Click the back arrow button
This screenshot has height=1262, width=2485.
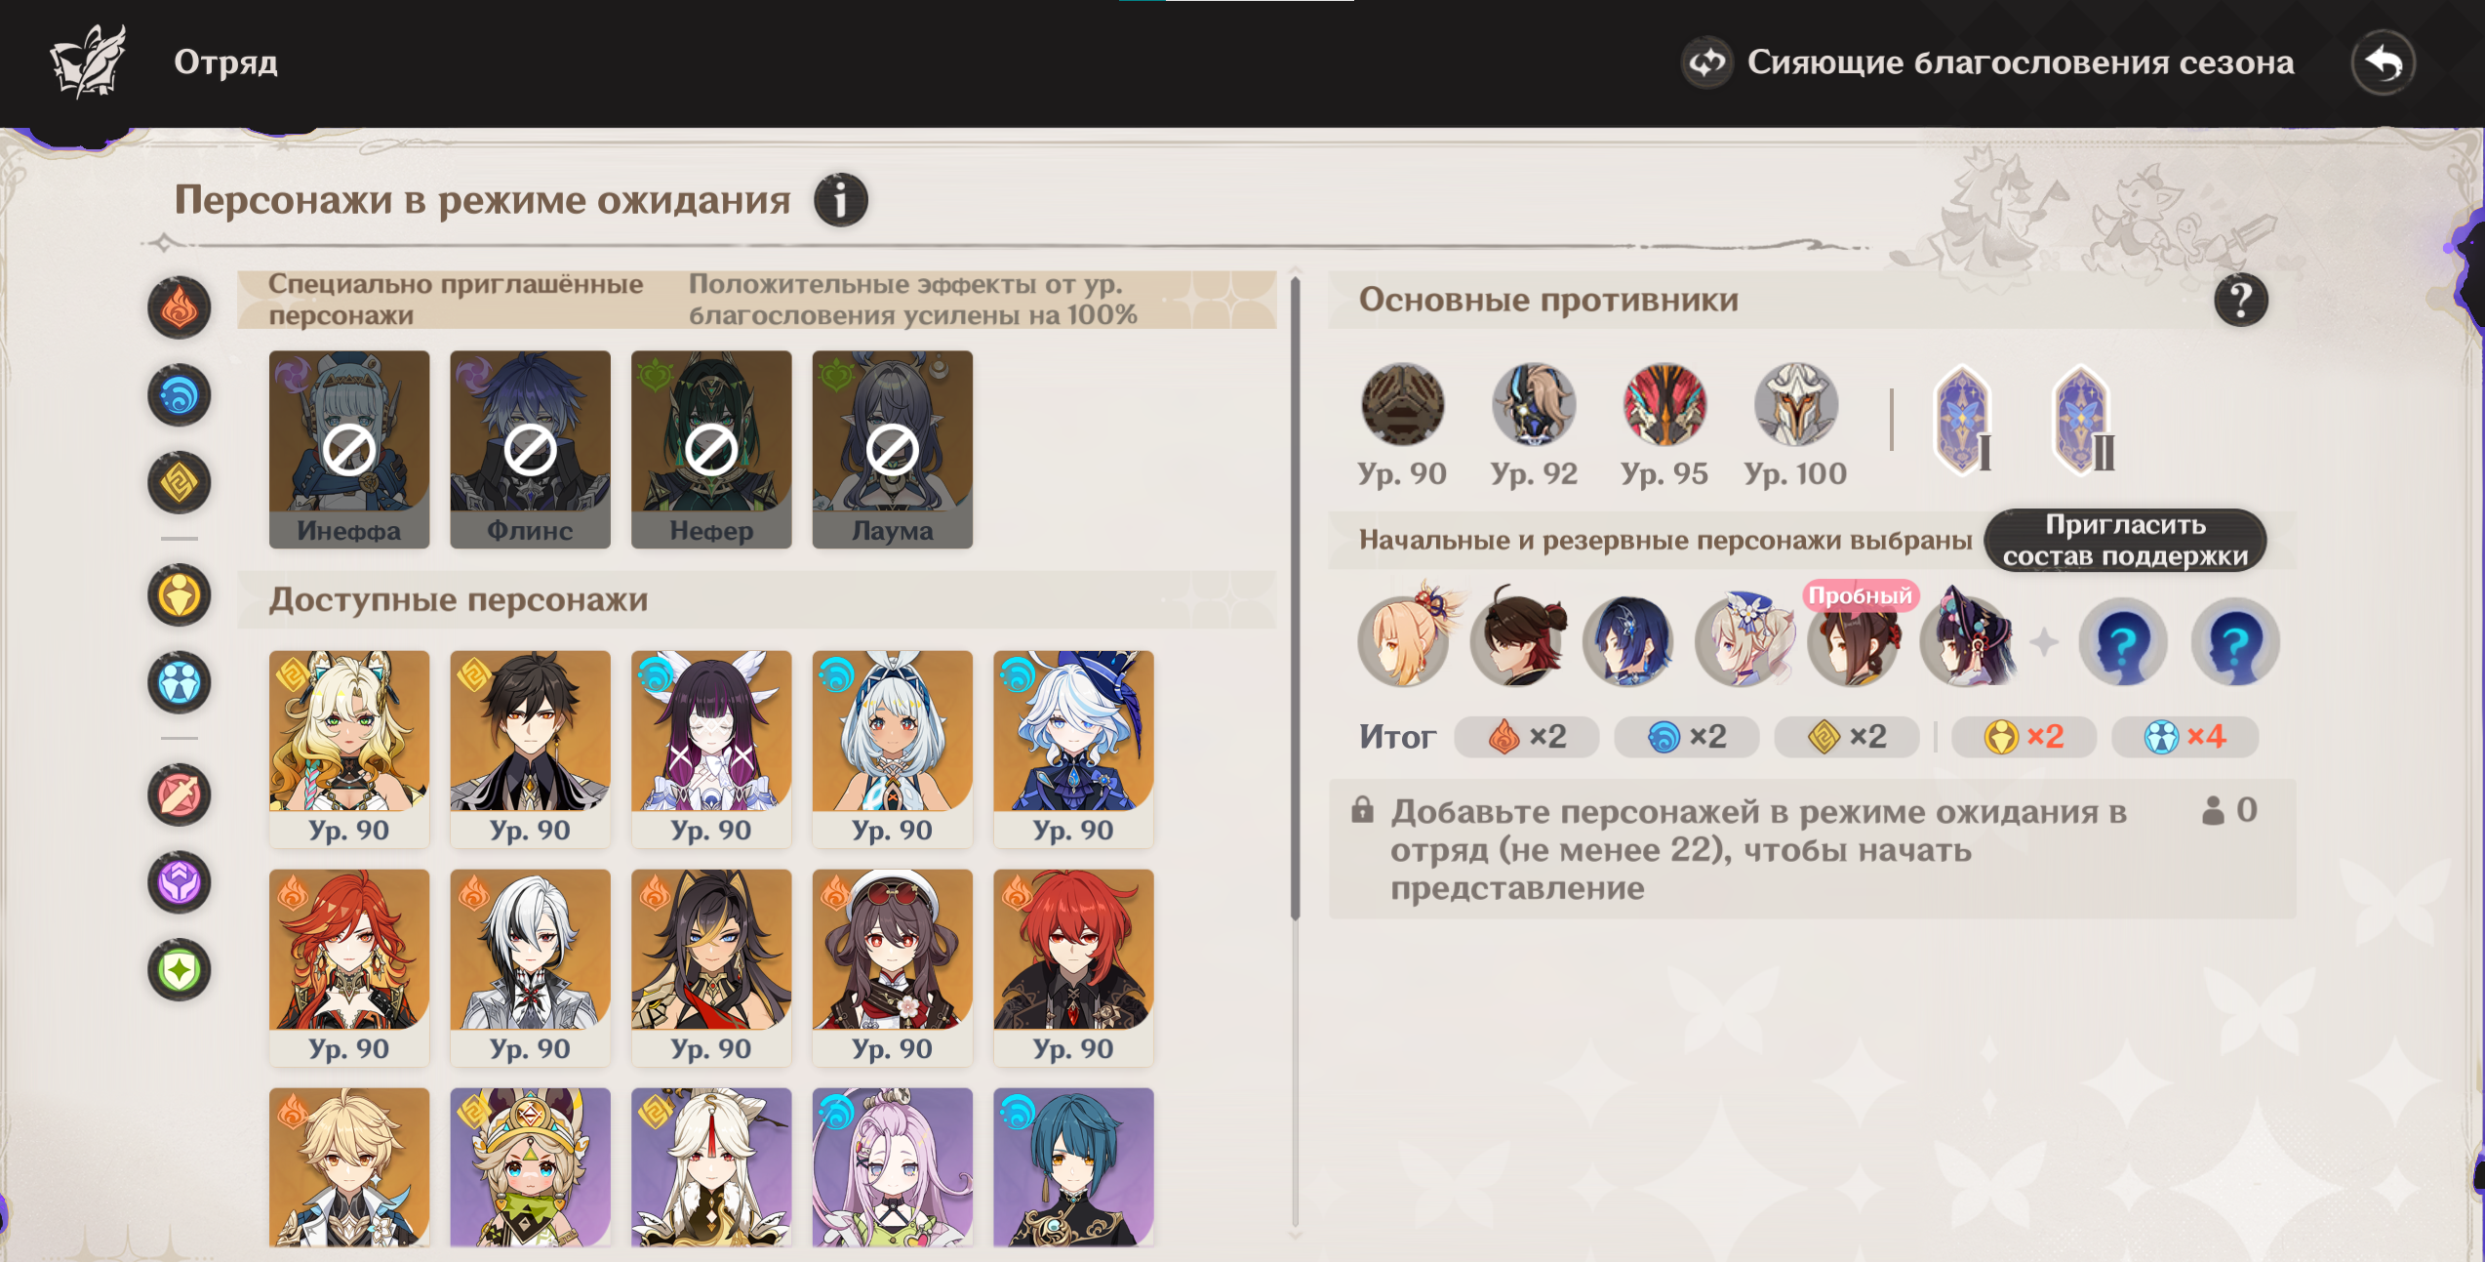click(2384, 63)
